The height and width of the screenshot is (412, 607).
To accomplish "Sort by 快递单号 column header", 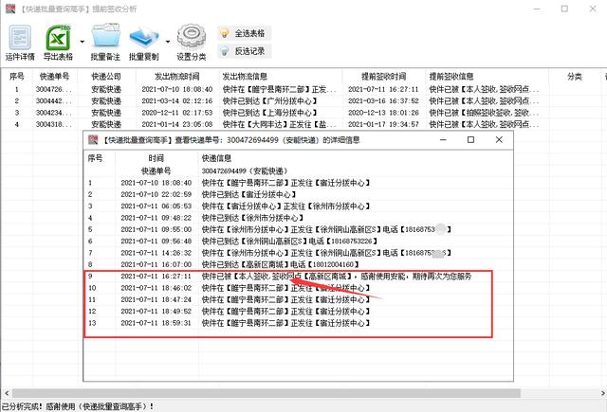I will pos(55,76).
